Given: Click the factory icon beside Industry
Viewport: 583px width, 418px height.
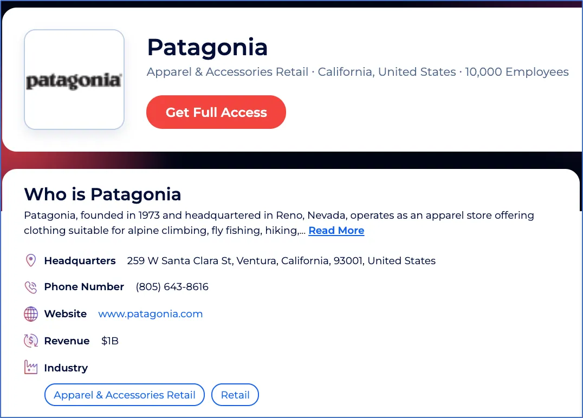Looking at the screenshot, I should click(31, 367).
